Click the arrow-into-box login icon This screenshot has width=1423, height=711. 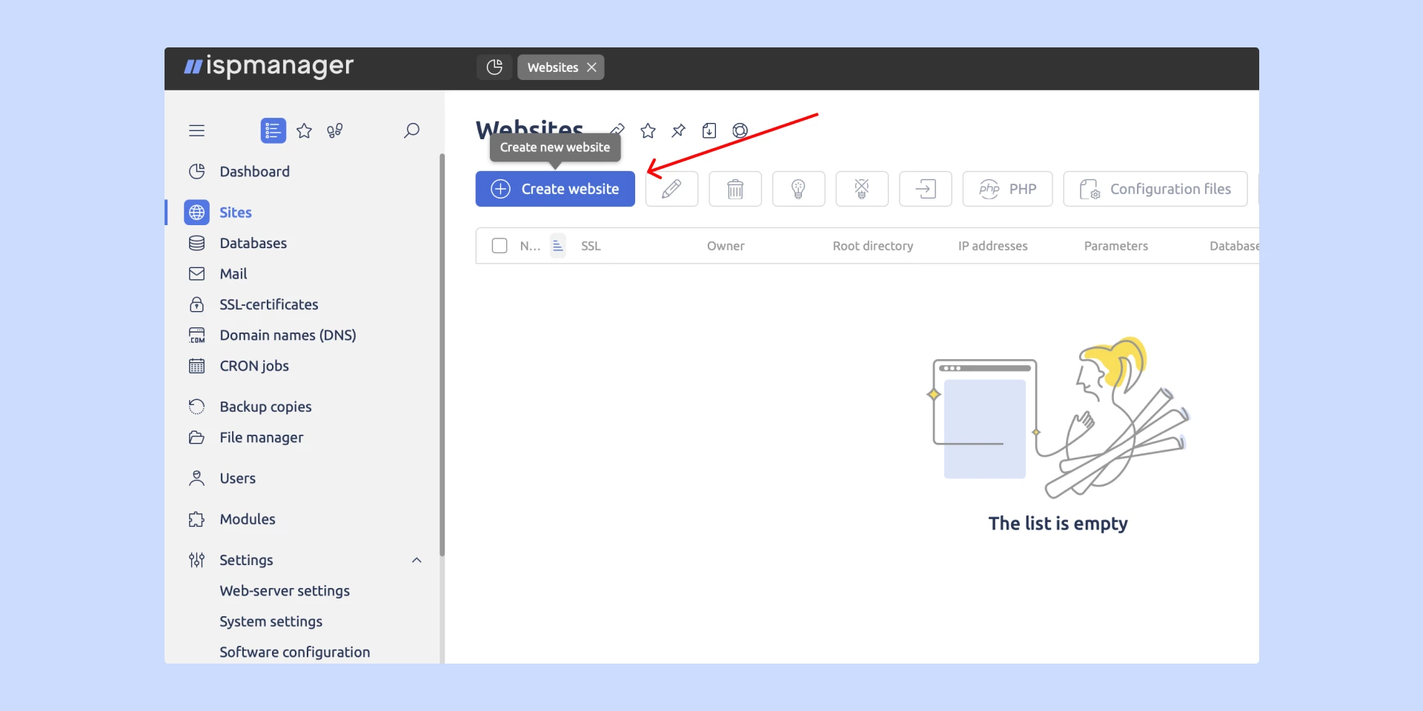(x=925, y=189)
